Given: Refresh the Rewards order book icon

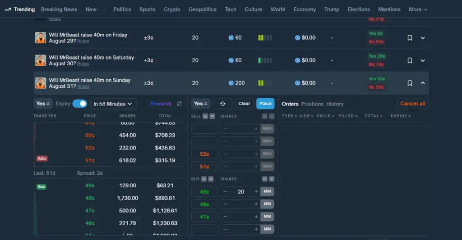Looking at the screenshot, I should [179, 104].
